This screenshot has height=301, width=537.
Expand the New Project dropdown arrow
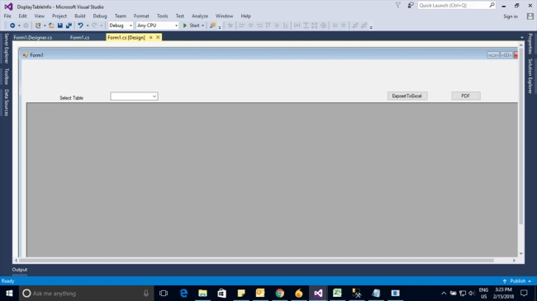tap(45, 26)
